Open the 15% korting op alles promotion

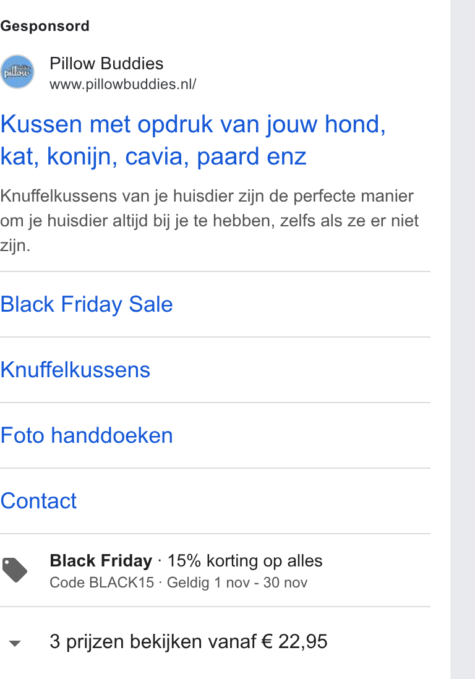[245, 561]
